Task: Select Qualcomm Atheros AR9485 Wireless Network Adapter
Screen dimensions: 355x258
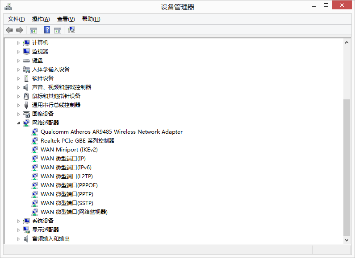Action: click(x=112, y=132)
